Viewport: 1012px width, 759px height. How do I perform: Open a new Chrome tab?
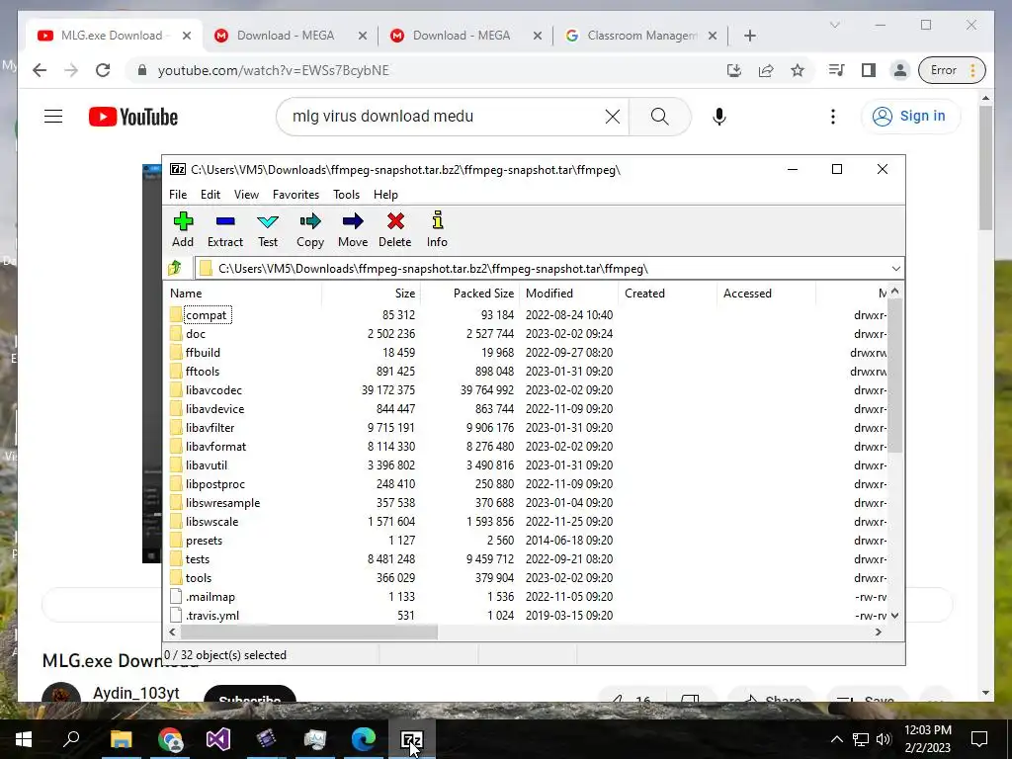pos(749,36)
